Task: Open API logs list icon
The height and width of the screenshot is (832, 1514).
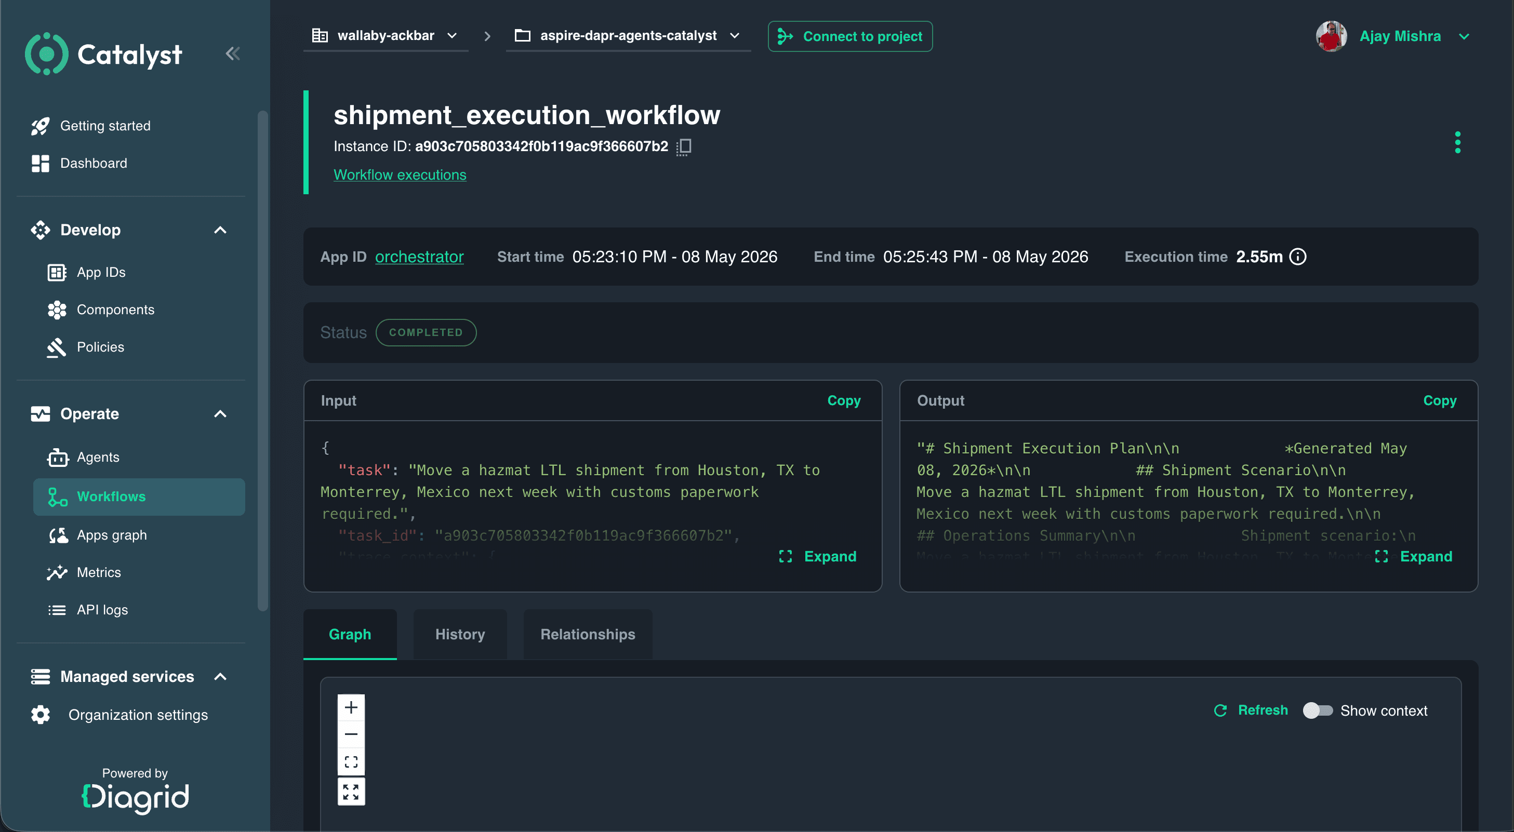Action: [57, 610]
